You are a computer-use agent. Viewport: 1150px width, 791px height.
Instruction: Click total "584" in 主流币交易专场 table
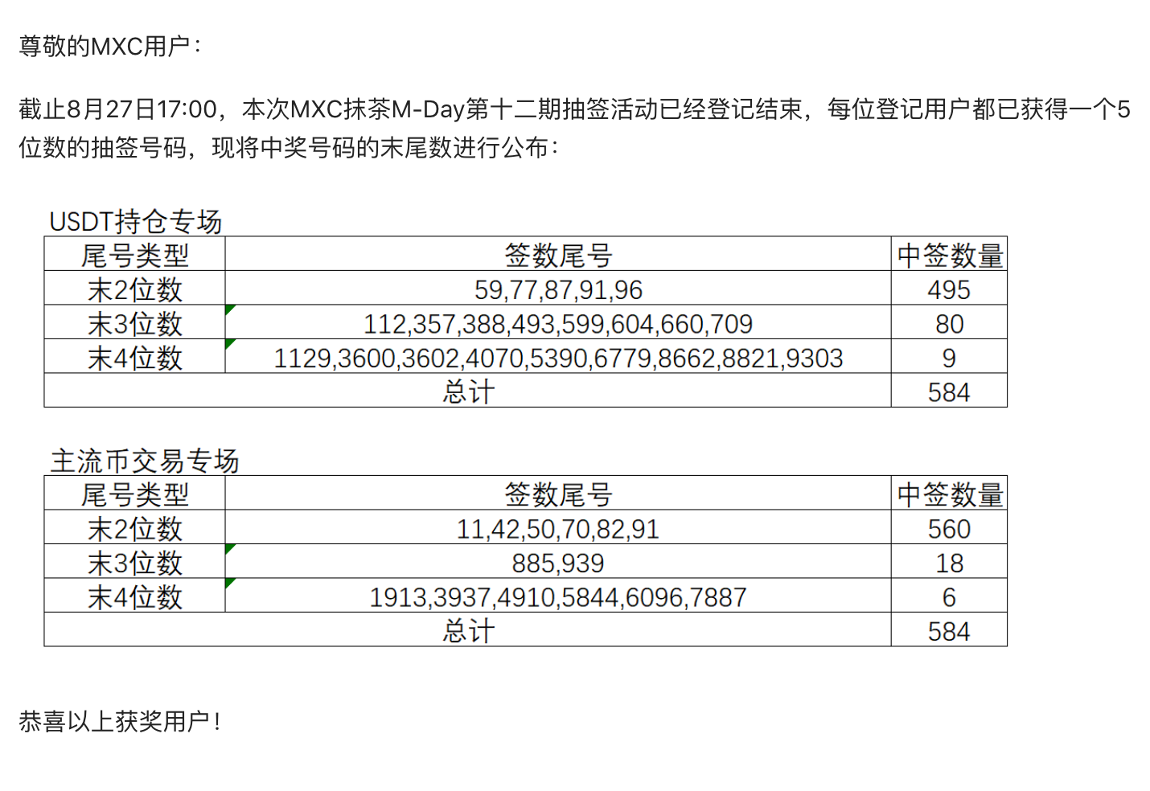(x=949, y=631)
